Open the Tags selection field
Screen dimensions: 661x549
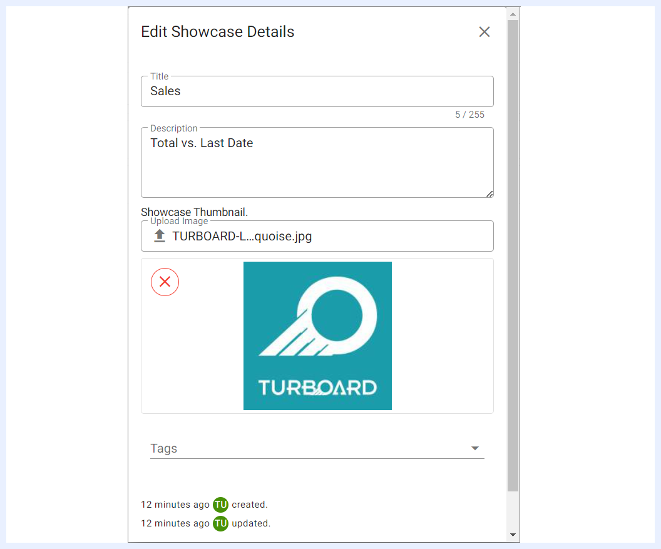click(x=317, y=449)
